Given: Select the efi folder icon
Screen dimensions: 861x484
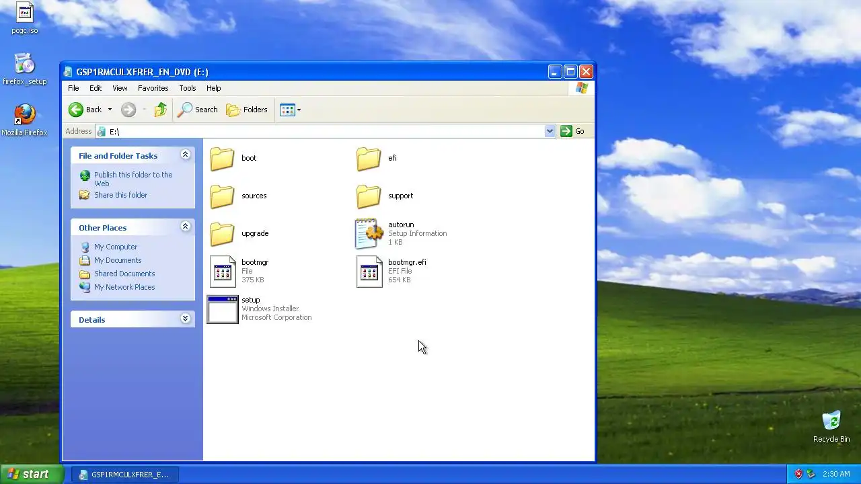Looking at the screenshot, I should coord(369,159).
